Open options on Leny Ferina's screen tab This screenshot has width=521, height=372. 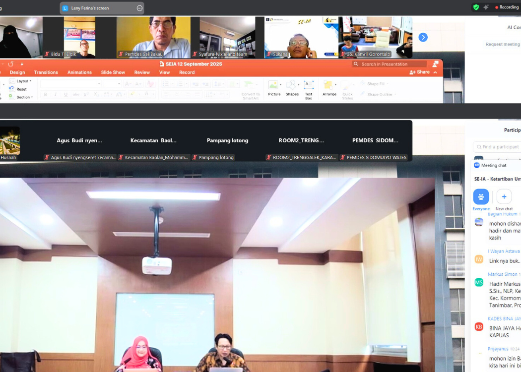click(x=139, y=8)
